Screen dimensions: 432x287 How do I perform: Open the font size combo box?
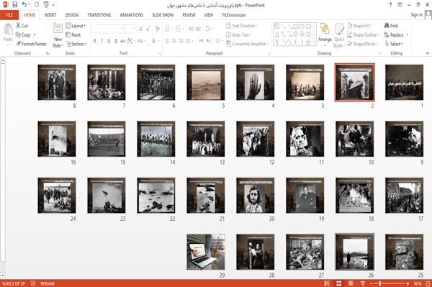pos(130,29)
